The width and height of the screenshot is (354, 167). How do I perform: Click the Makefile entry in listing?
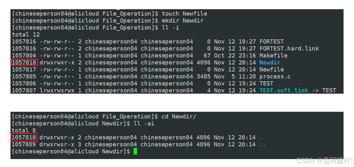pos(273,56)
